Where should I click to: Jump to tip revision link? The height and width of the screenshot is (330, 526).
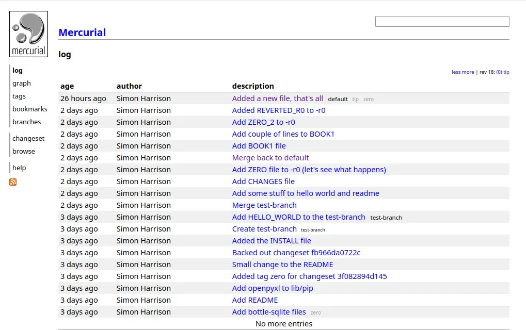pos(506,72)
